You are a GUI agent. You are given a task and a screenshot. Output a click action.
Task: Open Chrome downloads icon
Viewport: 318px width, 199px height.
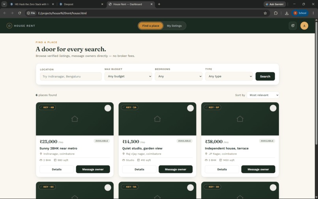(286, 13)
